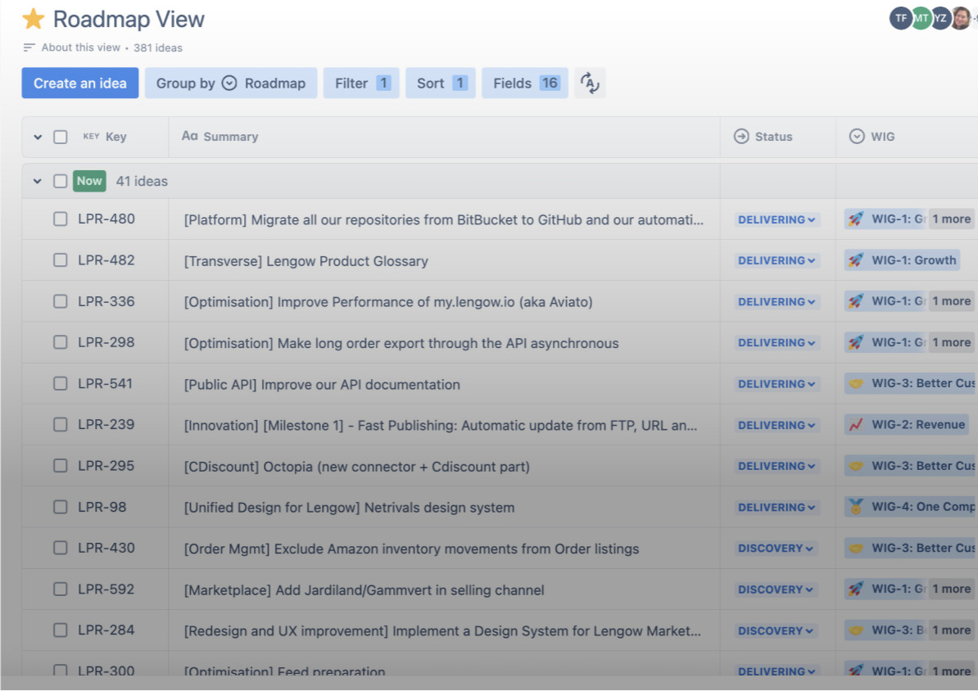Open the Filter menu
Image resolution: width=978 pixels, height=691 pixels.
[361, 83]
